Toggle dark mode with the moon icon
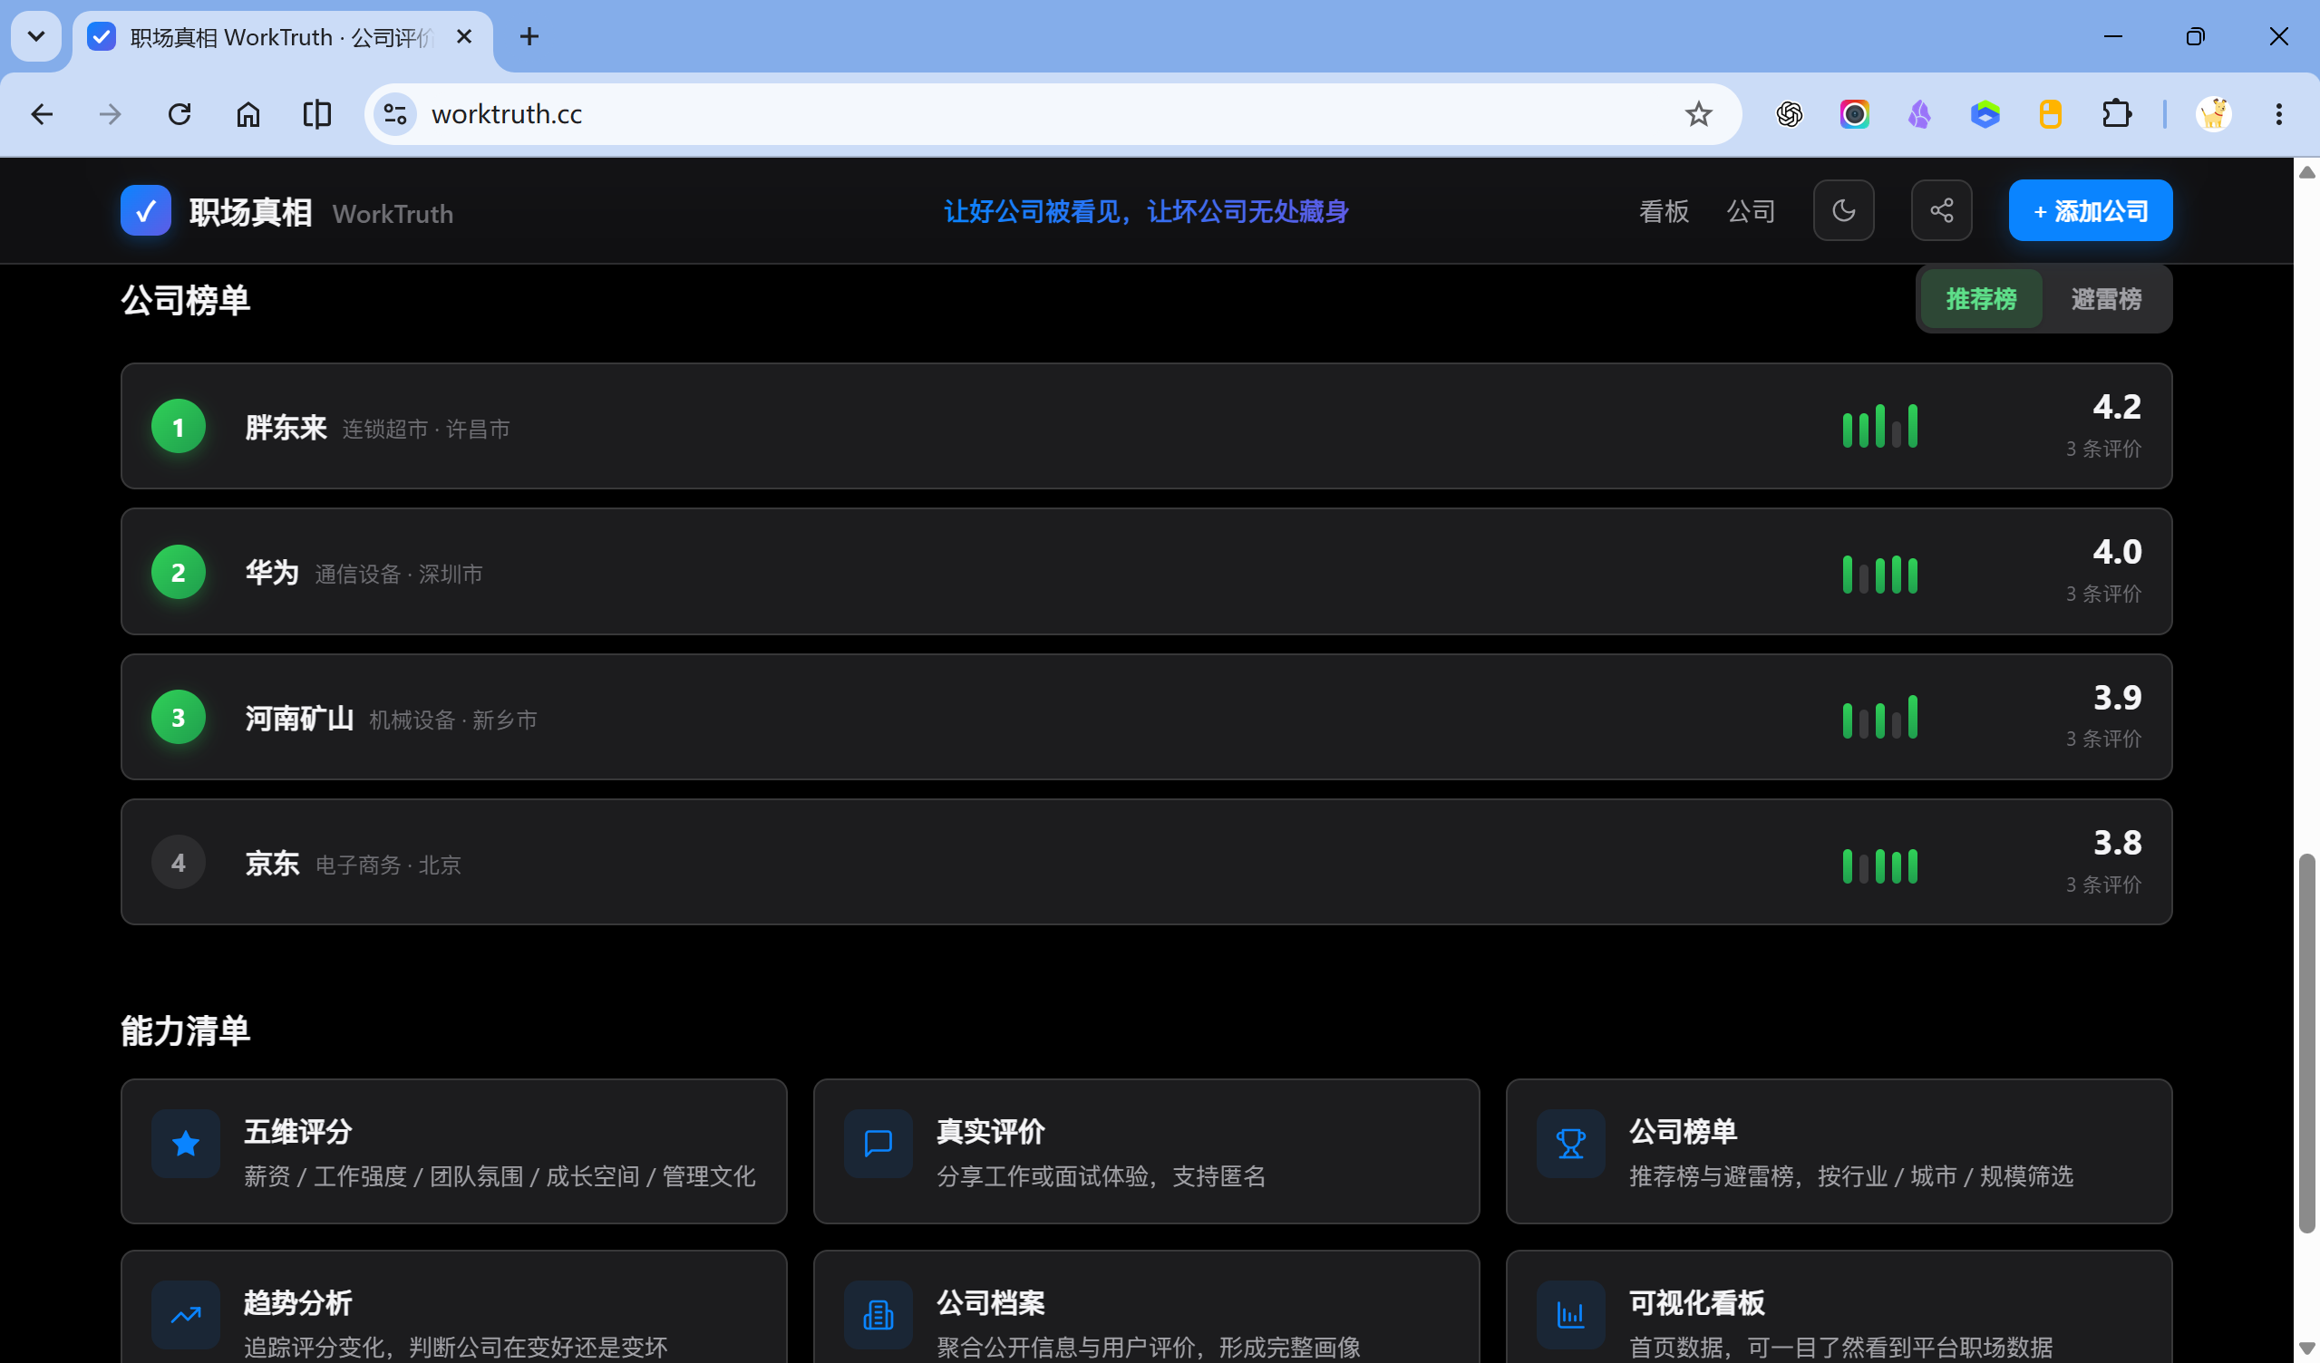 click(1843, 211)
